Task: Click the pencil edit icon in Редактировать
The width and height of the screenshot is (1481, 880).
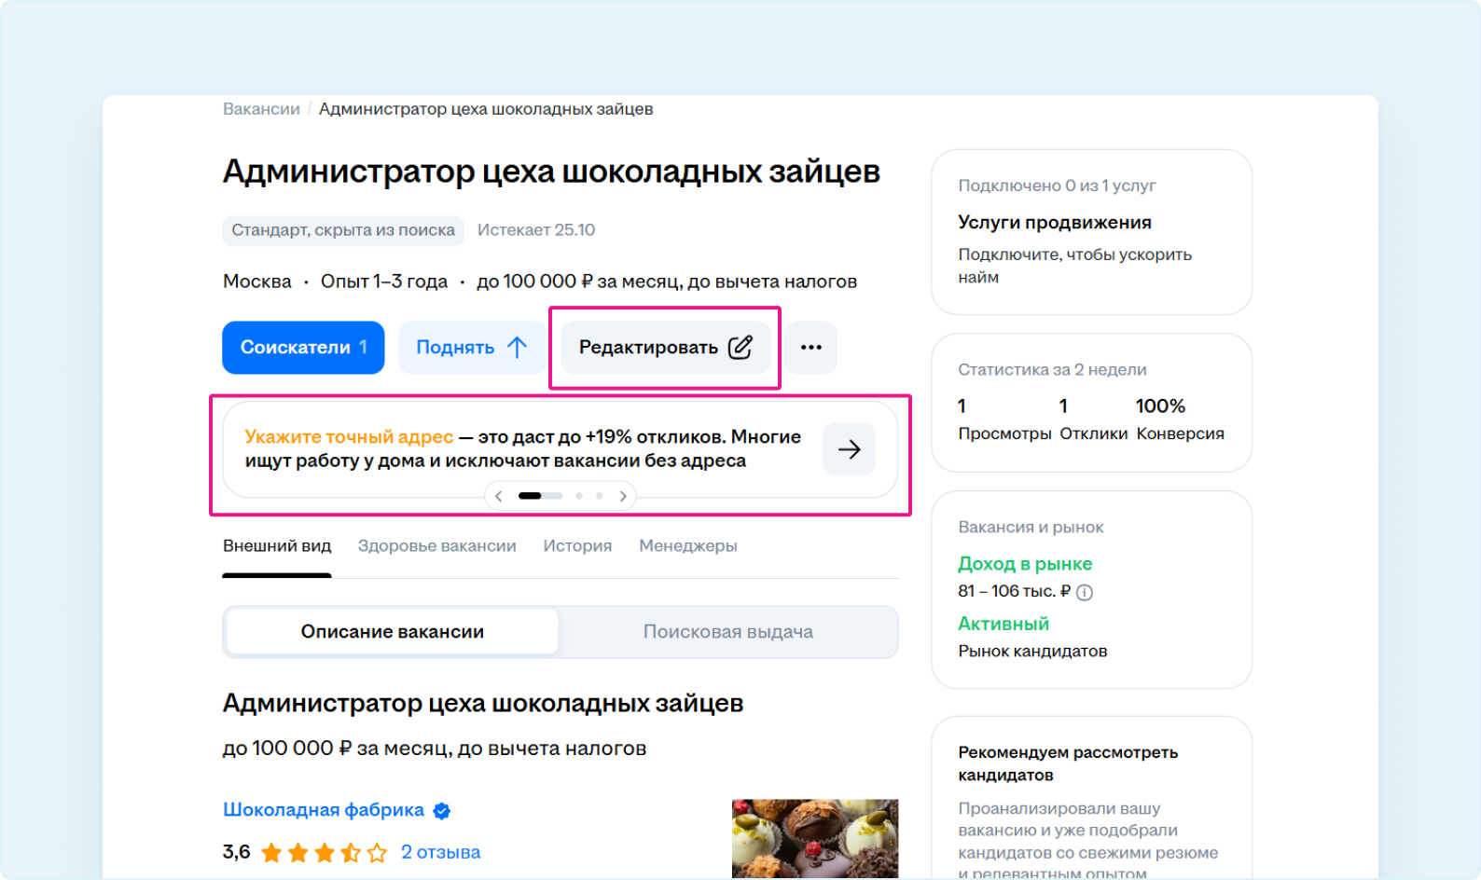Action: click(x=740, y=348)
